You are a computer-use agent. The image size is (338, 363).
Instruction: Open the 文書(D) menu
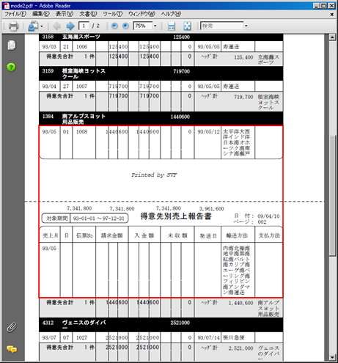tap(88, 14)
